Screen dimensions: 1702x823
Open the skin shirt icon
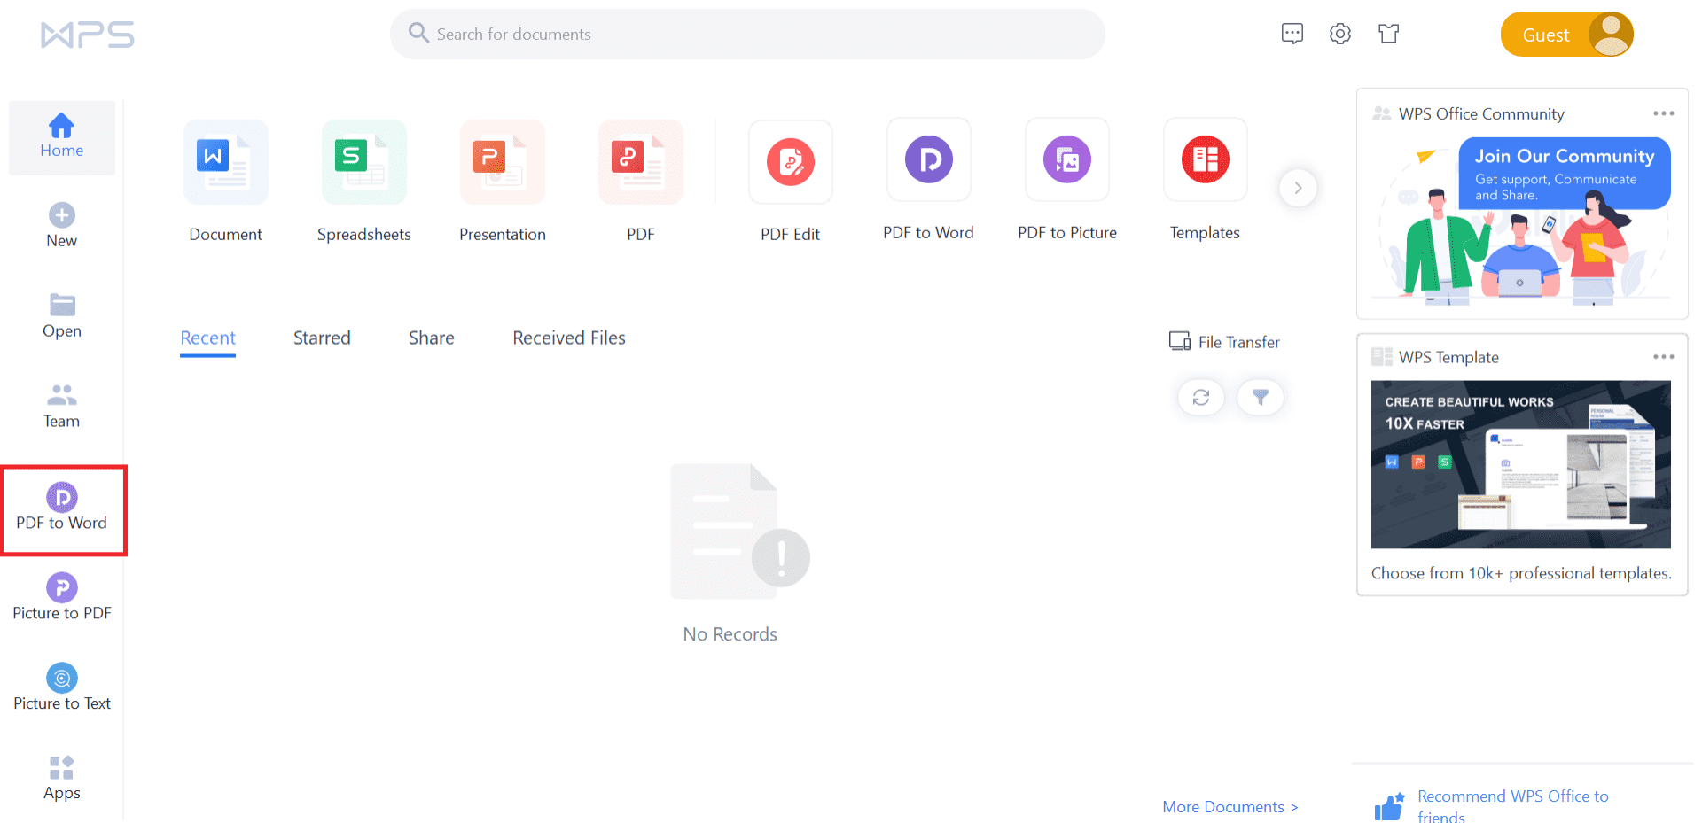[1389, 34]
